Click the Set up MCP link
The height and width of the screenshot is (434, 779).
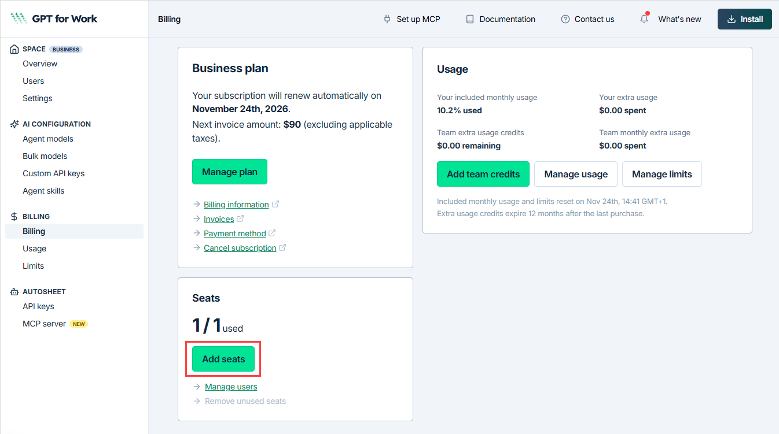click(411, 19)
